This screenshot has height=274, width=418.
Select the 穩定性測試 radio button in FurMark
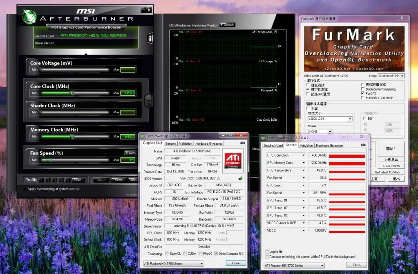[x=308, y=90]
